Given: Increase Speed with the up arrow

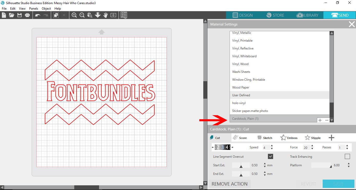Looking at the screenshot, I should (272, 146).
